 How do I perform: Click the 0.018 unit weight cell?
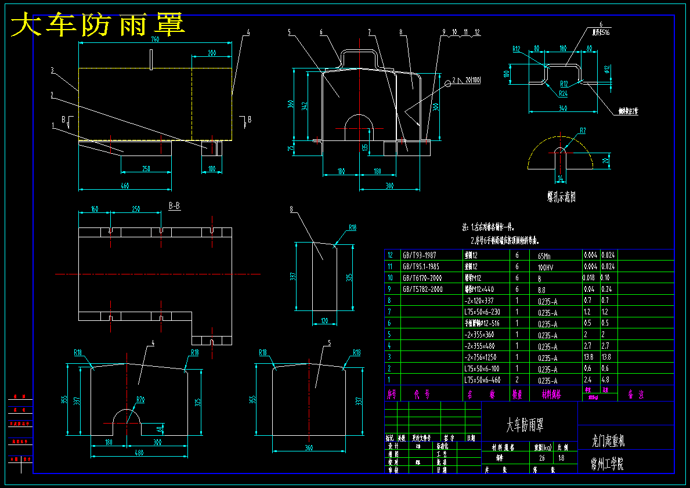pos(589,278)
